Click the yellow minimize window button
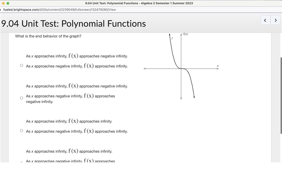 point(3,3)
